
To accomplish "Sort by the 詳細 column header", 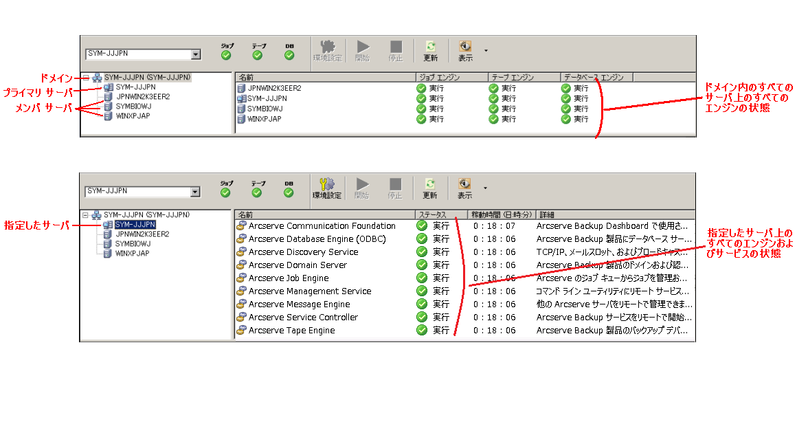I will [x=616, y=214].
